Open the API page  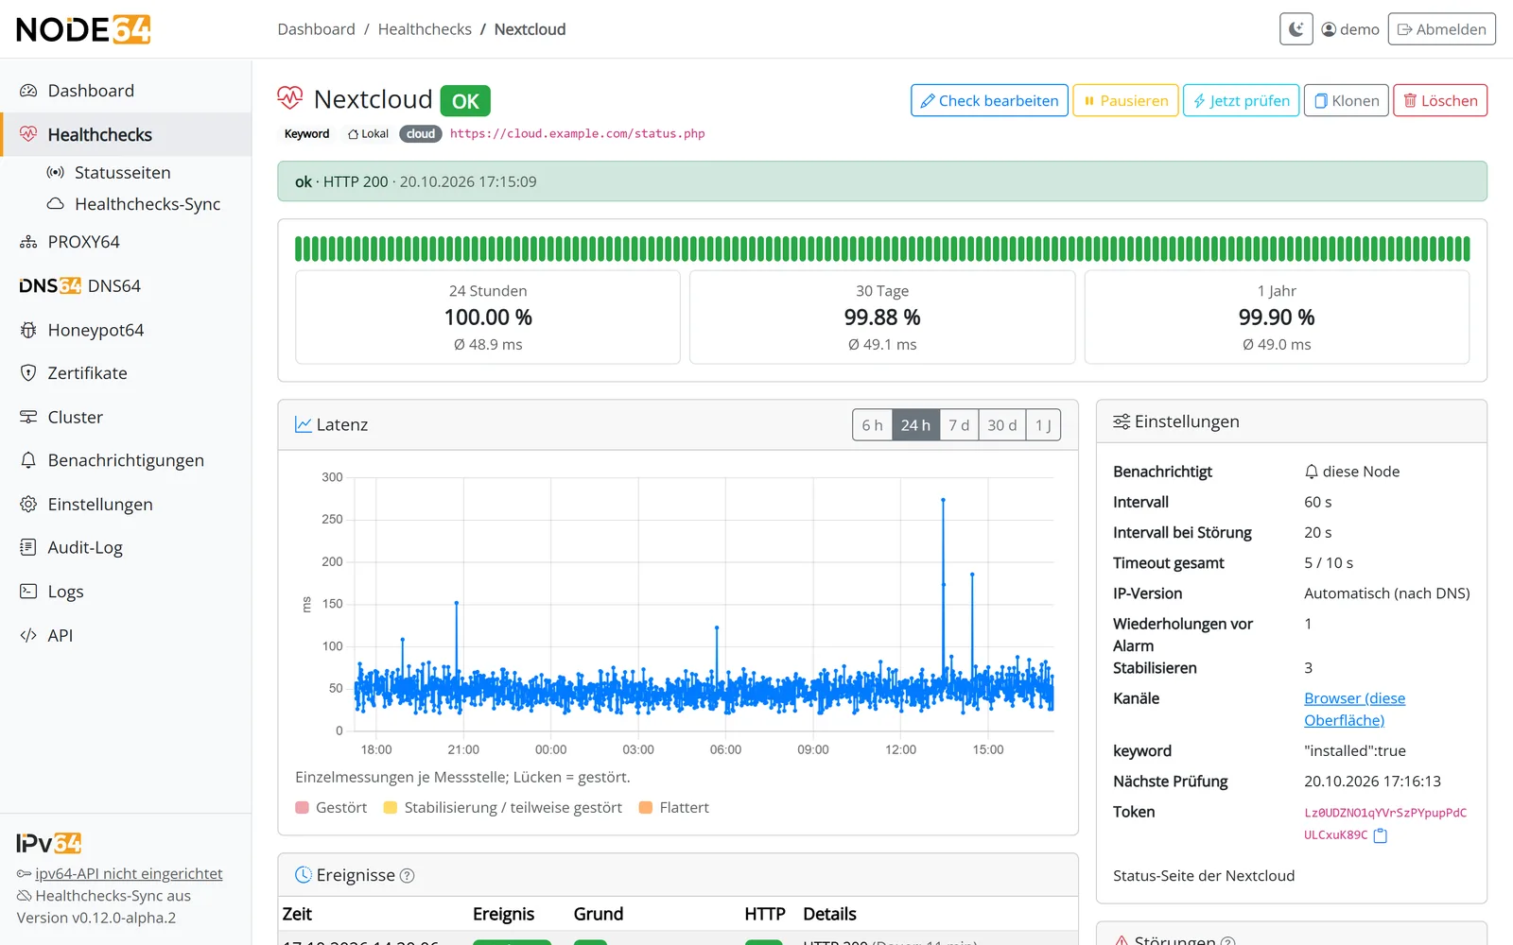pos(126,636)
